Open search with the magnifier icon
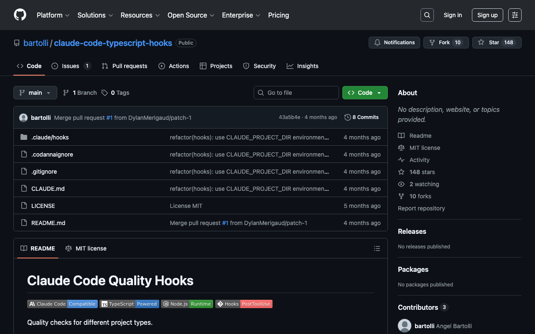The image size is (535, 334). point(427,15)
